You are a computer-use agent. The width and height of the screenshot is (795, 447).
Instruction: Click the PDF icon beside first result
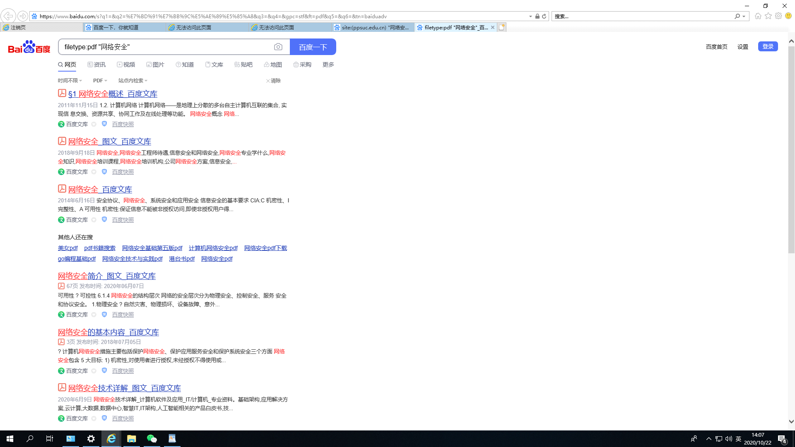point(62,94)
